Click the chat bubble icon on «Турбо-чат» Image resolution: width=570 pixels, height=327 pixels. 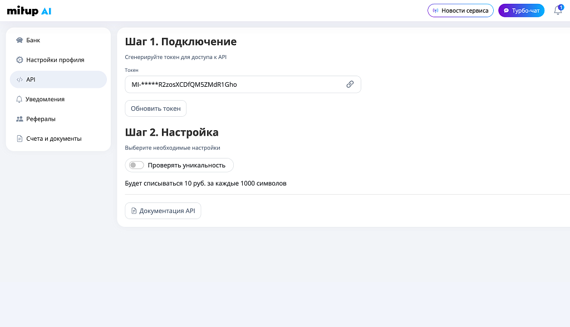[505, 10]
